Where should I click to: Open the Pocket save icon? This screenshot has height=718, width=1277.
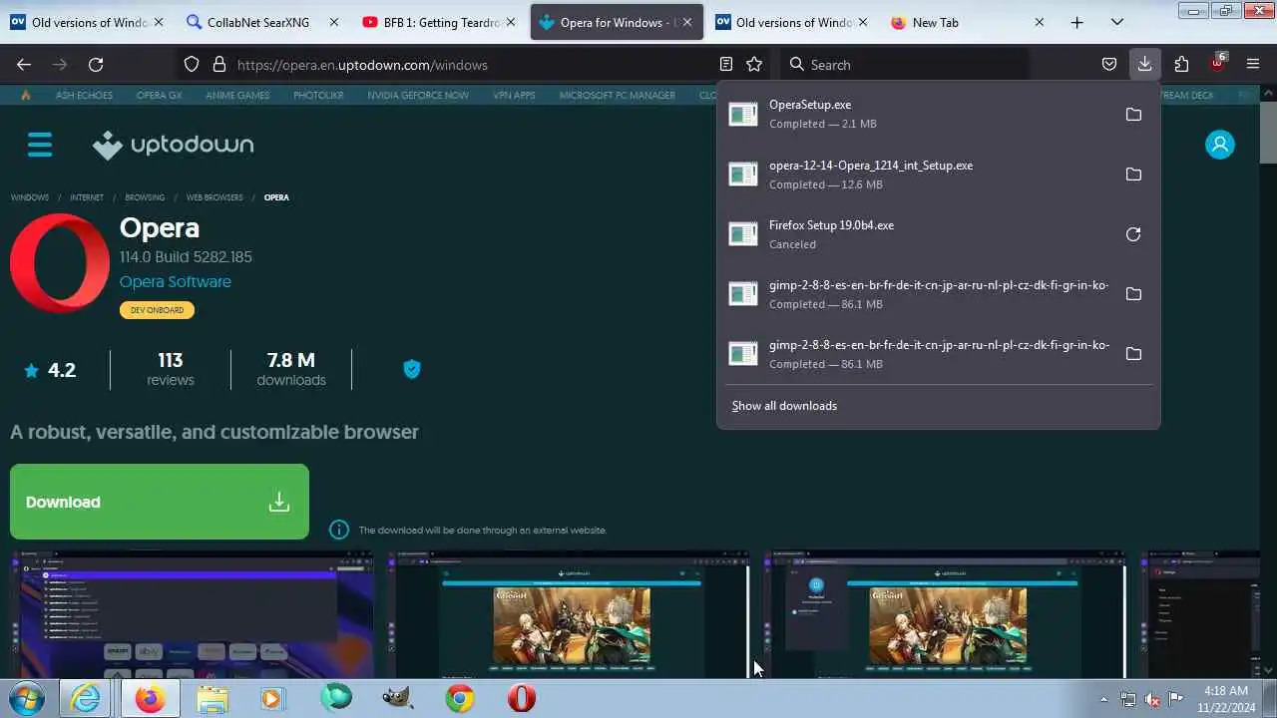tap(1109, 64)
